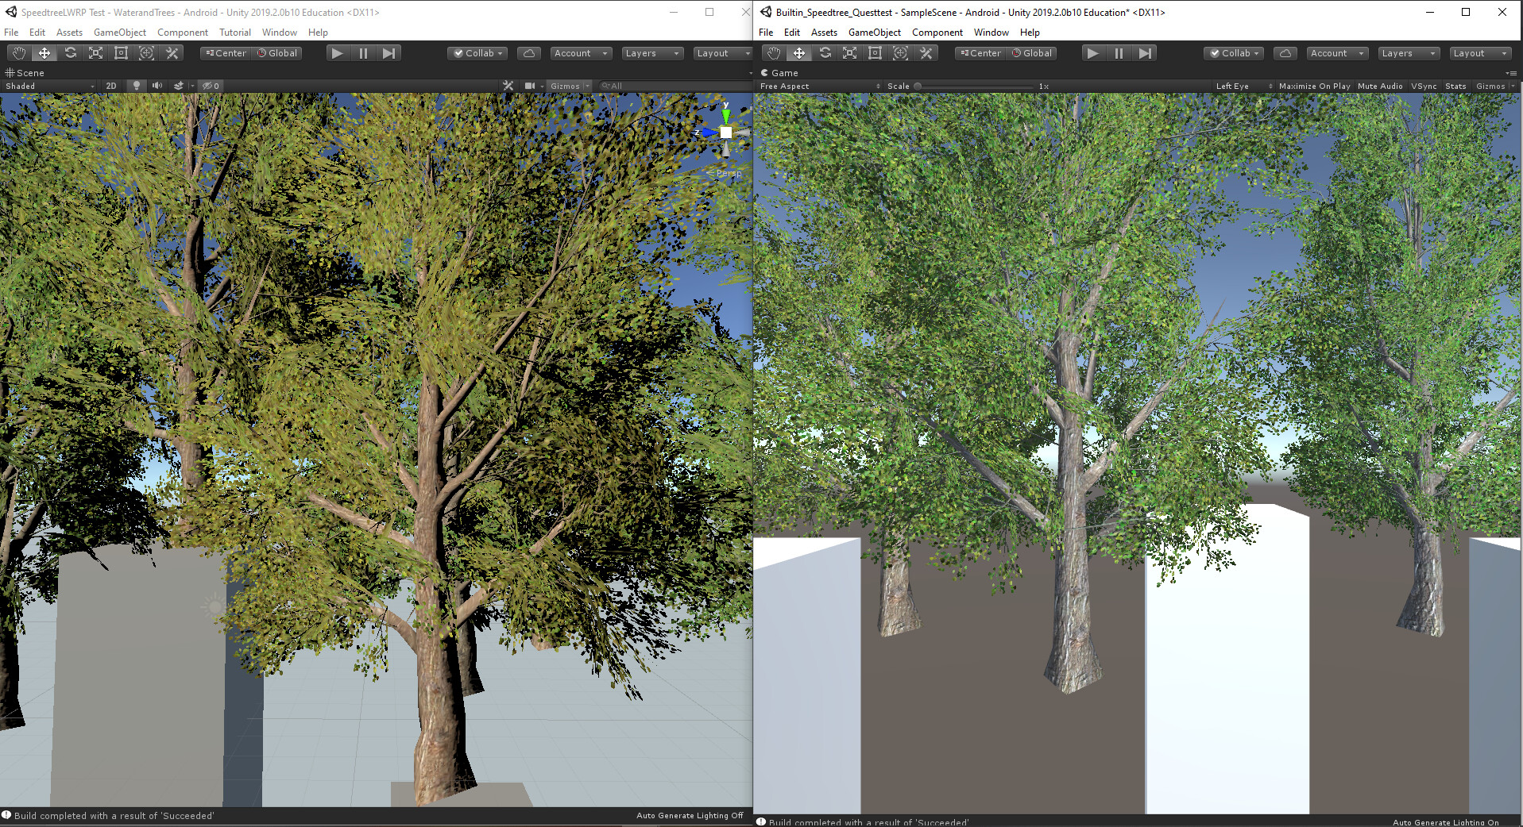Select the Hand tool in the left editor

[17, 52]
